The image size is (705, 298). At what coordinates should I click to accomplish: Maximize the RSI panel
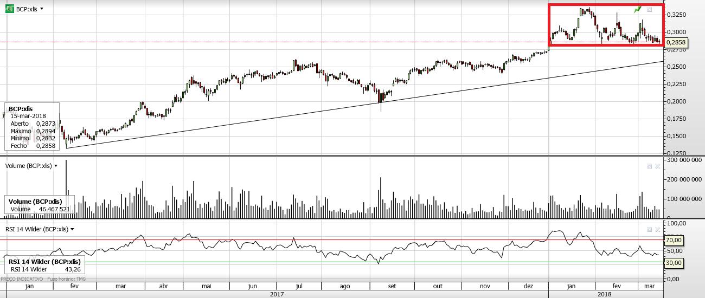pos(649,229)
